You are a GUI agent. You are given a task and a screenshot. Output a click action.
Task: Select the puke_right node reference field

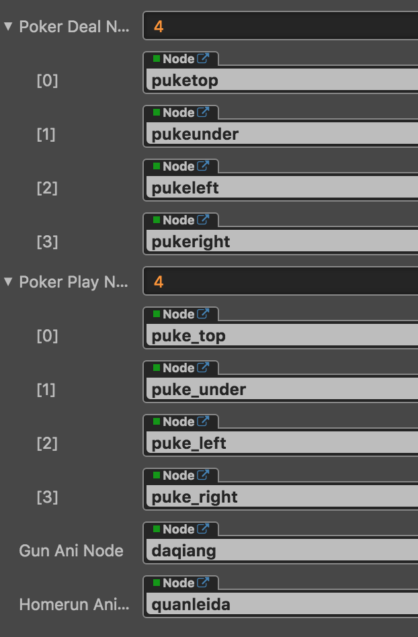pos(282,497)
